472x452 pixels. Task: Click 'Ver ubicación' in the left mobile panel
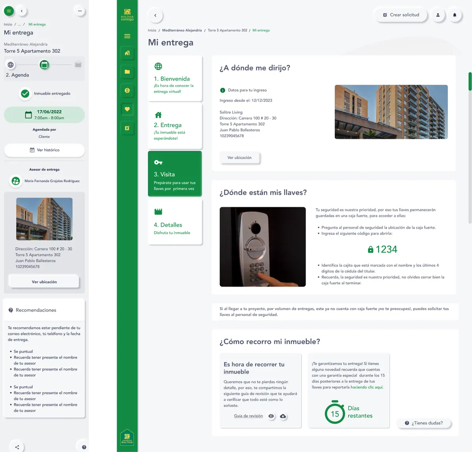tap(44, 282)
